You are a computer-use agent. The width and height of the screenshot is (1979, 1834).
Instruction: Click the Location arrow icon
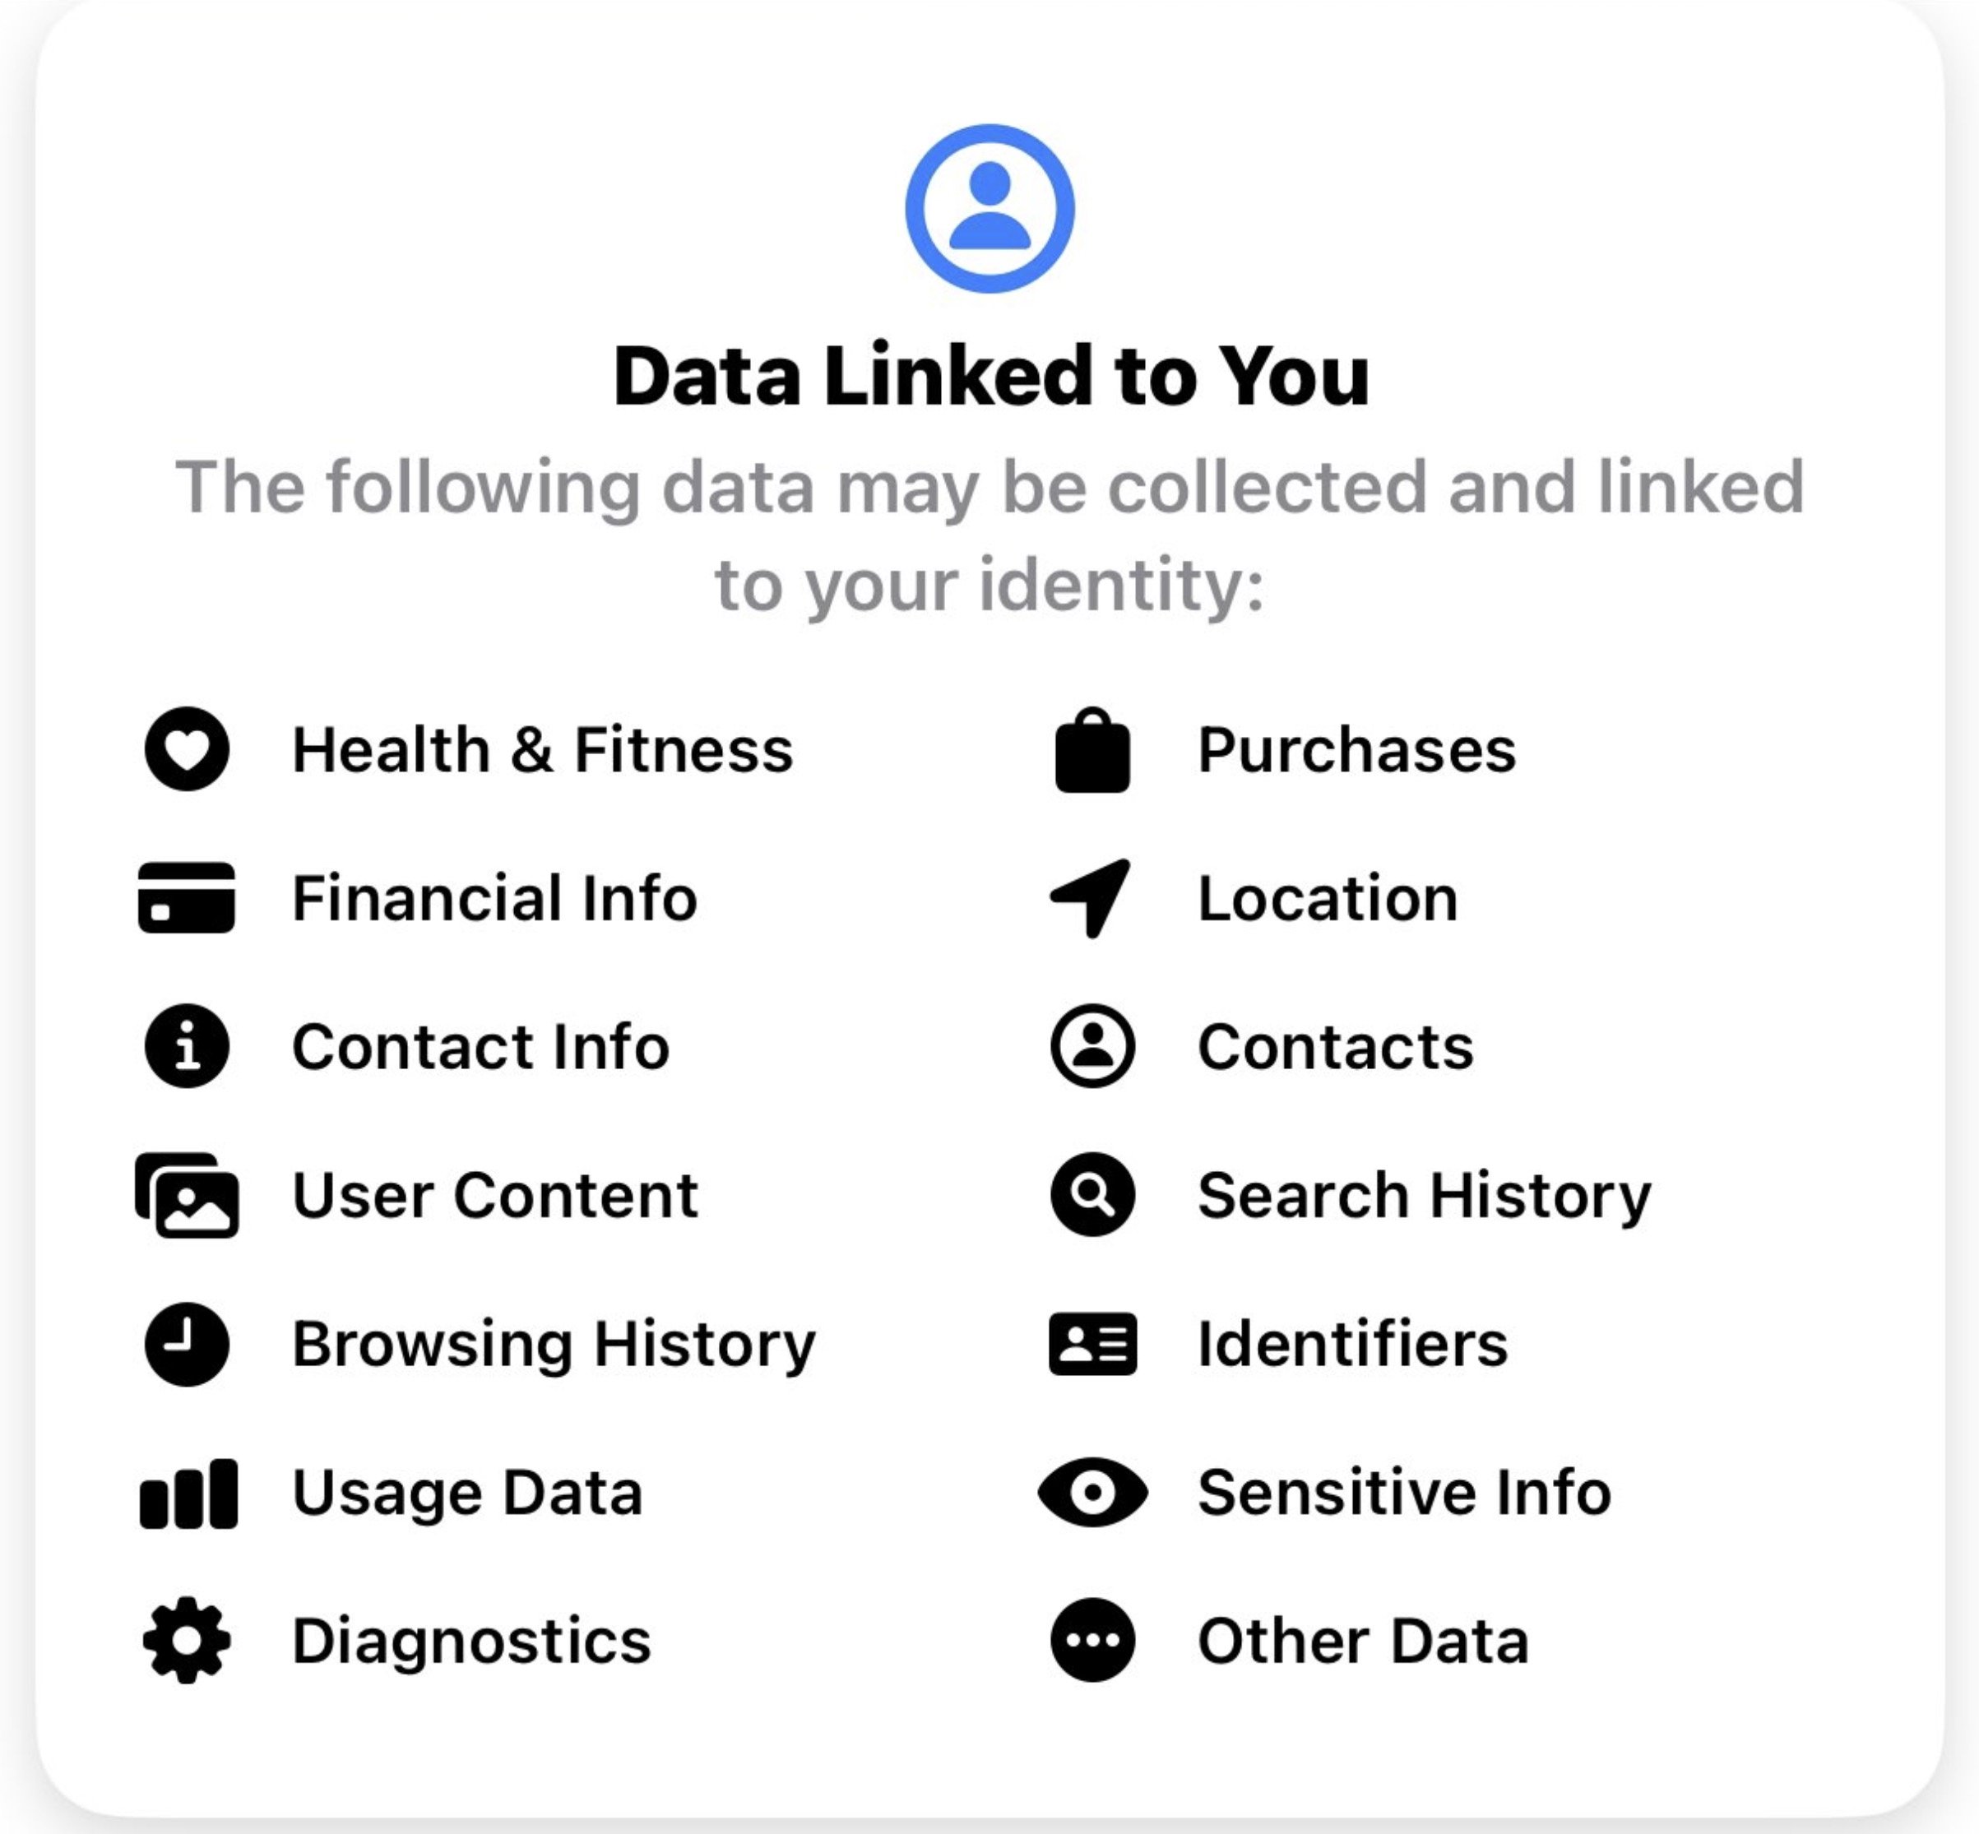[1092, 897]
